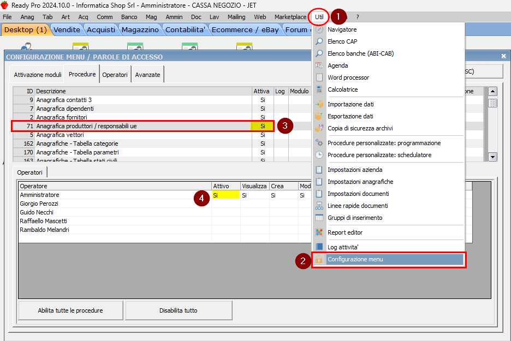Open the Marketplace menu

click(x=290, y=17)
